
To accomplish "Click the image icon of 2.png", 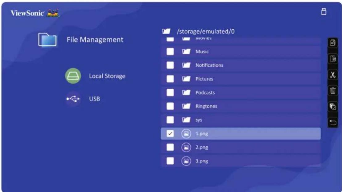I will tap(186, 147).
